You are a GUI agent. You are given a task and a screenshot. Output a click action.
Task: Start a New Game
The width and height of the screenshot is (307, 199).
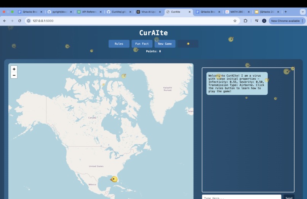(165, 44)
